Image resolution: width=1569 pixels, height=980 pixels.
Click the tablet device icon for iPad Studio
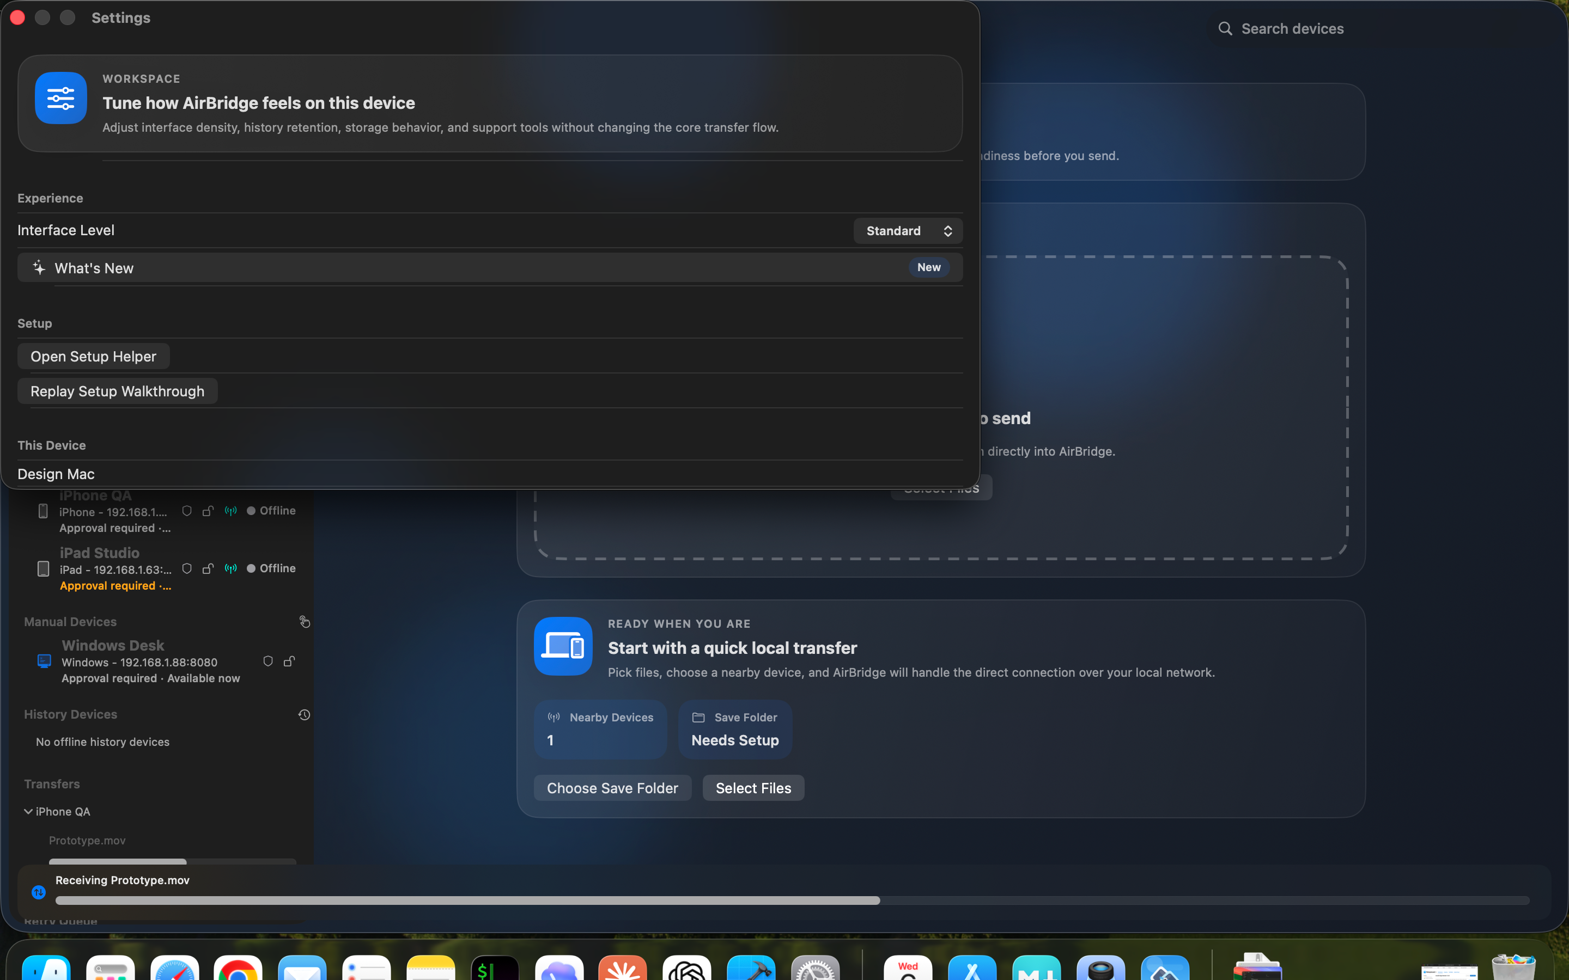pyautogui.click(x=43, y=569)
